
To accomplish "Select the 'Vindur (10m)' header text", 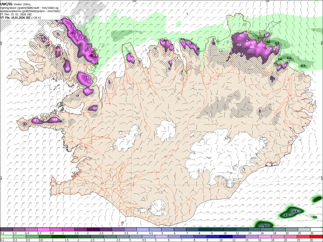I will coord(22,4).
